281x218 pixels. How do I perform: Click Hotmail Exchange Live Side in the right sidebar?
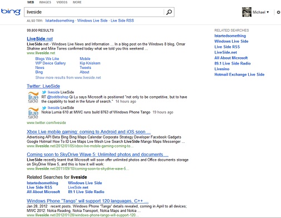[239, 75]
